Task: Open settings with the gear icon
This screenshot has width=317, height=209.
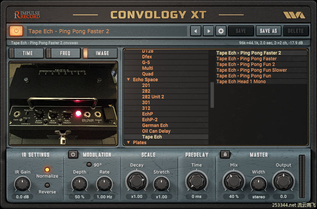Action: point(221,31)
